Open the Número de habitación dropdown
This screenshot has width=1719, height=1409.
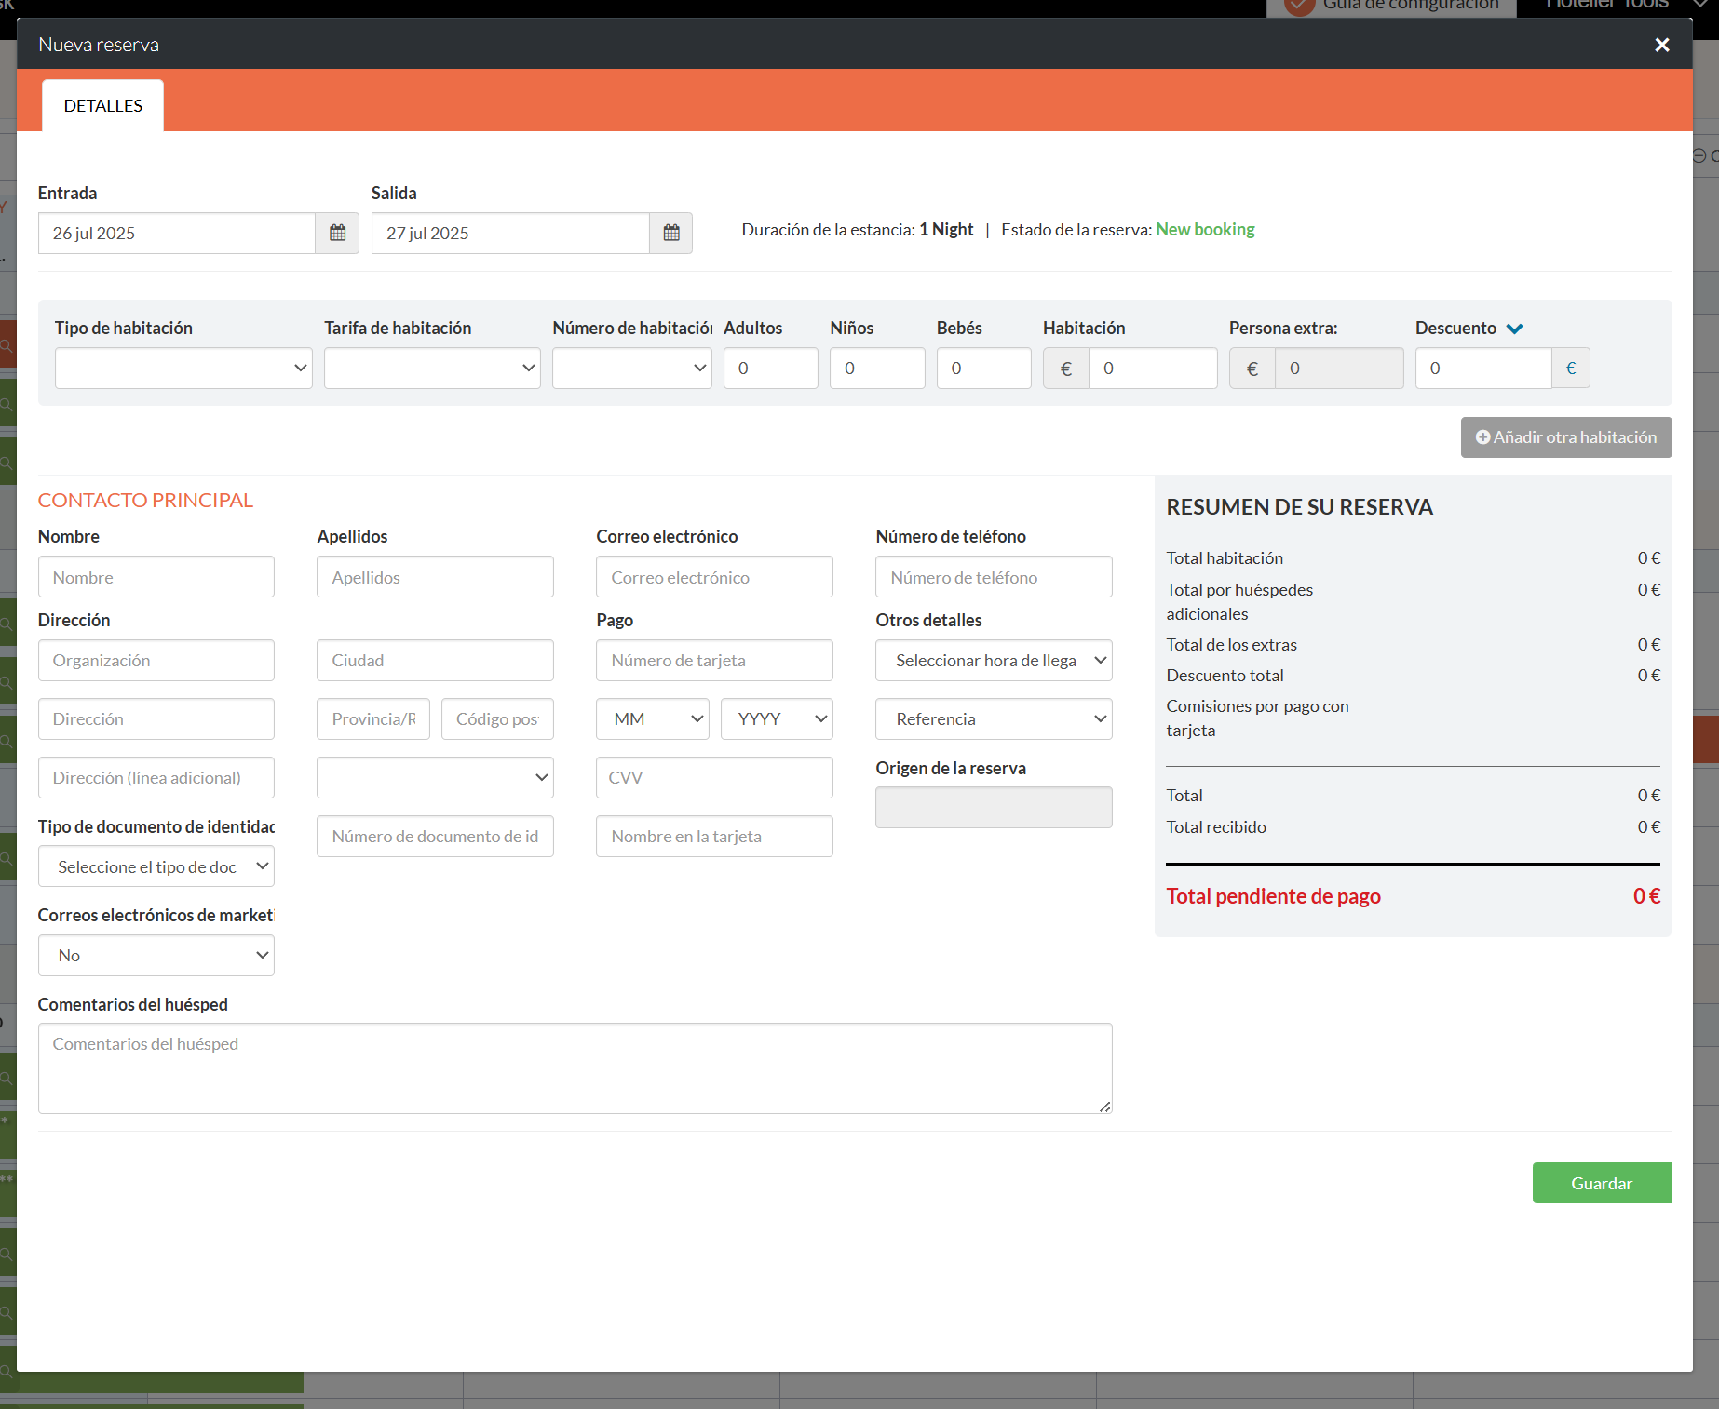click(x=631, y=369)
